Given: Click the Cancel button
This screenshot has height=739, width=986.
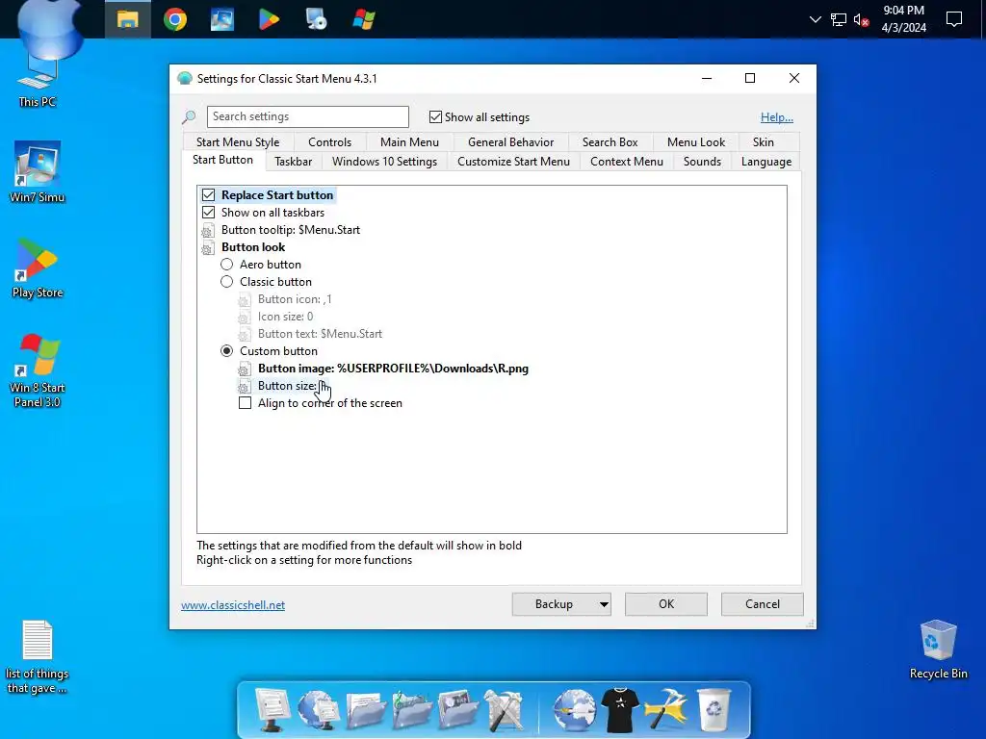Looking at the screenshot, I should pos(763,604).
